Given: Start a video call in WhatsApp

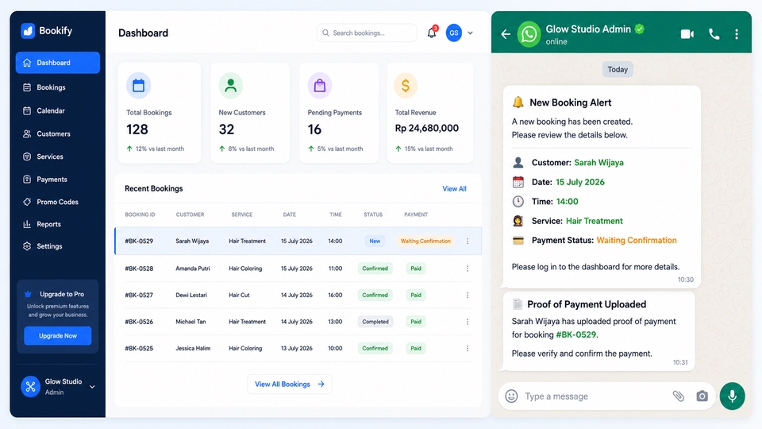Looking at the screenshot, I should 687,34.
